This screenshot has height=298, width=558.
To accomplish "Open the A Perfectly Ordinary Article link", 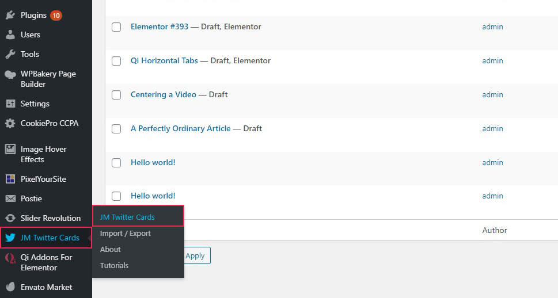I will click(180, 128).
